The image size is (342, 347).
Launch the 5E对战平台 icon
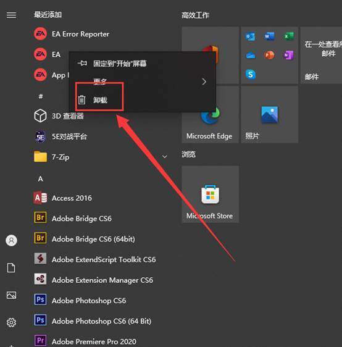(40, 136)
